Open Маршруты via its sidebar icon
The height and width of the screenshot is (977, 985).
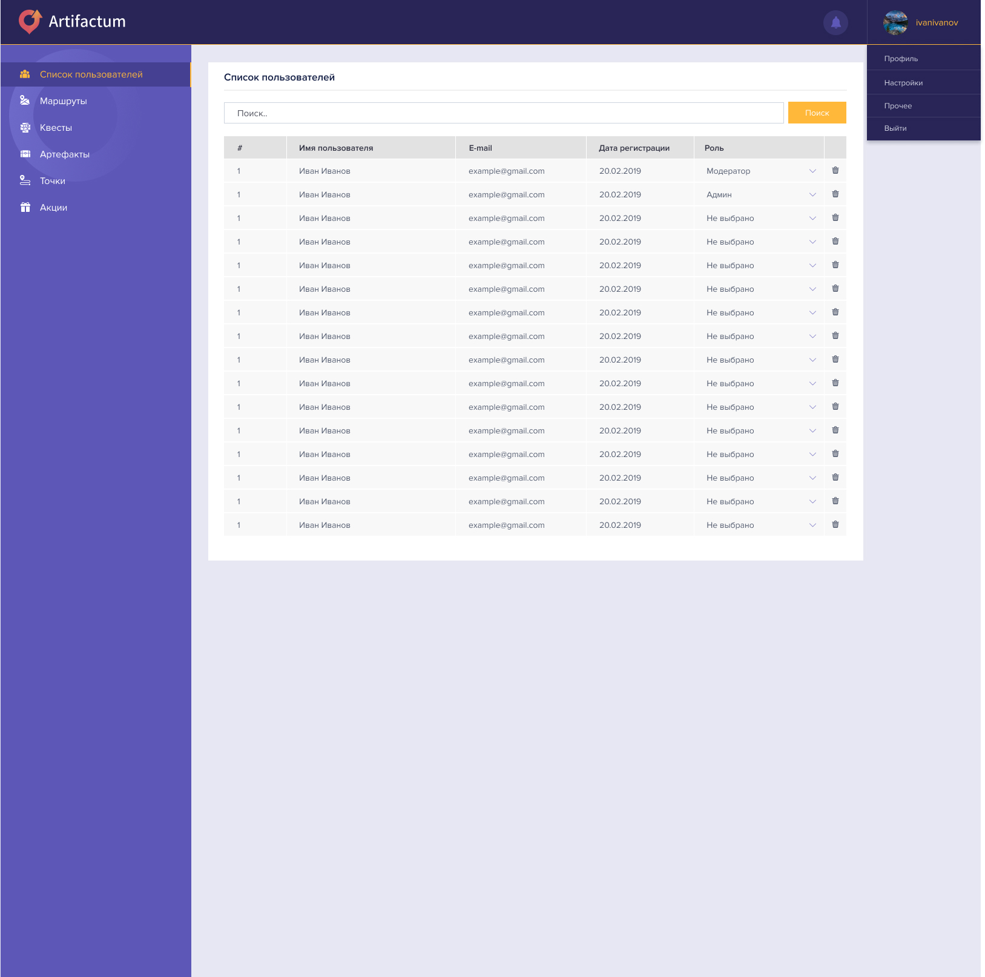(x=25, y=100)
